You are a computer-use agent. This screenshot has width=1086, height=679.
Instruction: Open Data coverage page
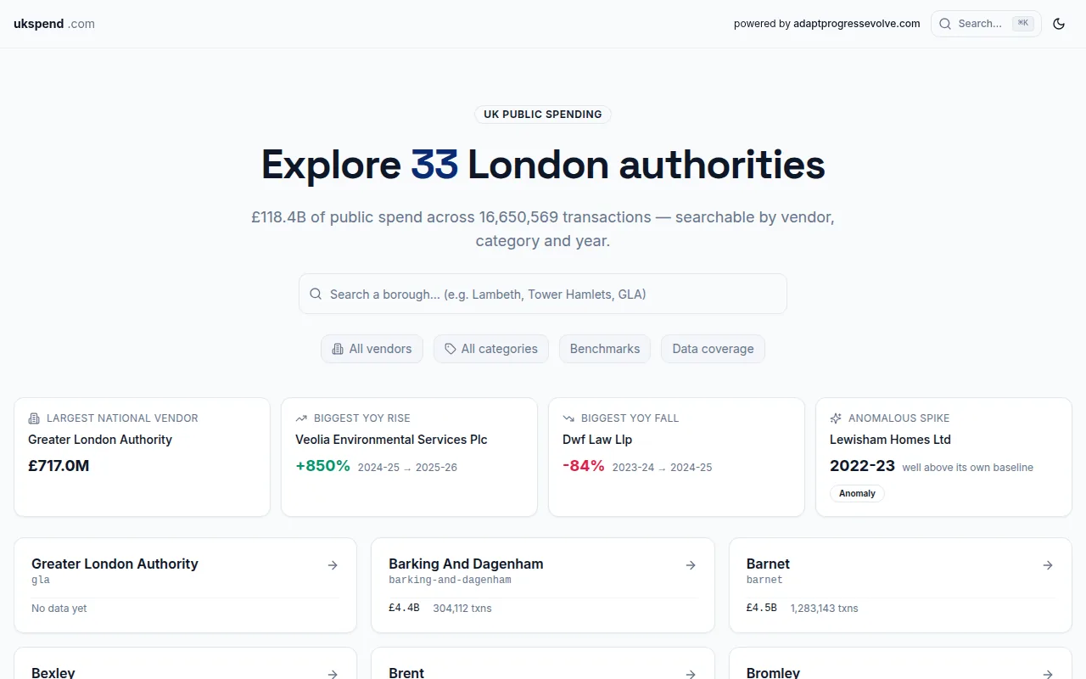pos(713,349)
